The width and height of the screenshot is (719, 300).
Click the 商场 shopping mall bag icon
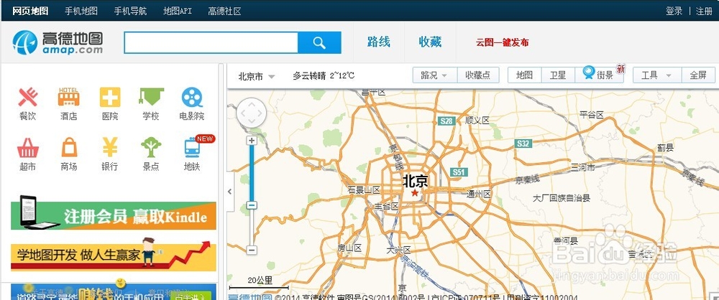click(69, 147)
